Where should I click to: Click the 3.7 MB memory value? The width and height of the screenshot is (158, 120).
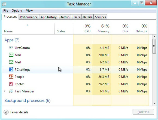click(105, 69)
